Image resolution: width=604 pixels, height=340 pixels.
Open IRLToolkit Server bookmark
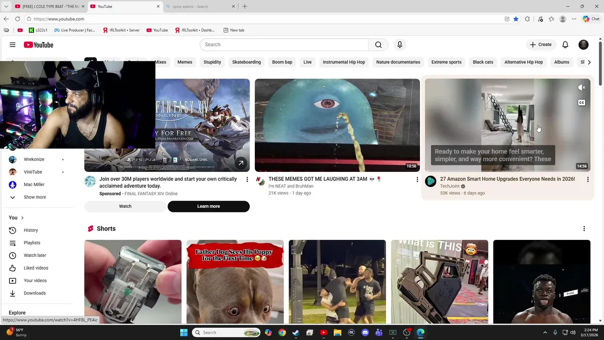click(x=120, y=30)
